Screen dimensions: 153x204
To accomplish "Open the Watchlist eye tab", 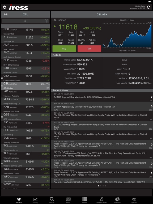I will click(19, 200).
